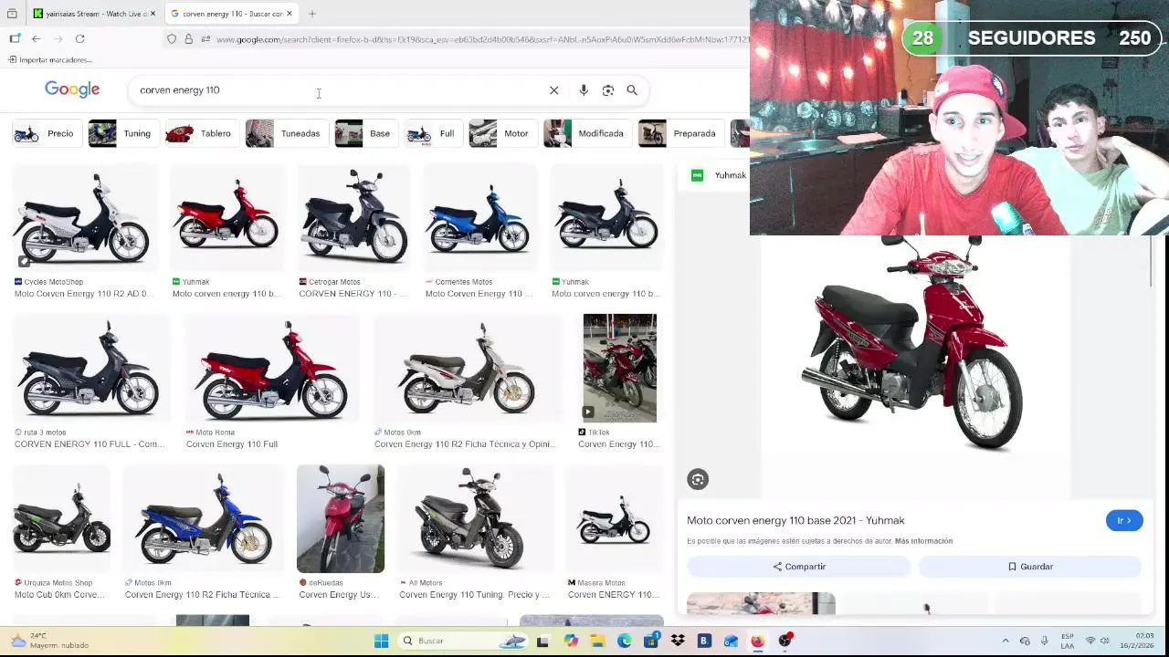Image resolution: width=1169 pixels, height=657 pixels.
Task: Click the Lens search icon on preview image
Action: coord(698,479)
